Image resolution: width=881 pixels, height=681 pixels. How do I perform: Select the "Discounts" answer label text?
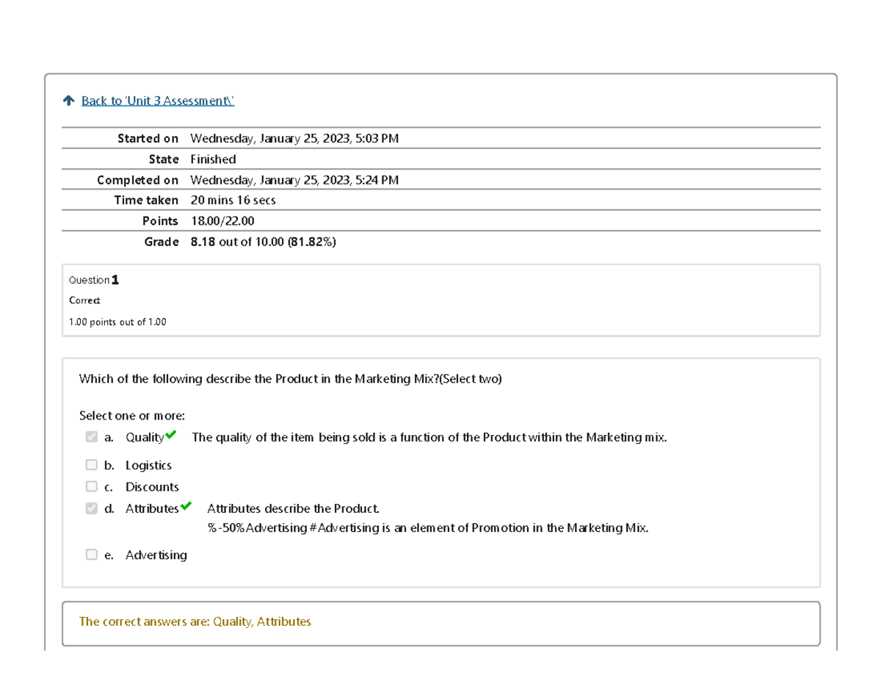coord(152,486)
